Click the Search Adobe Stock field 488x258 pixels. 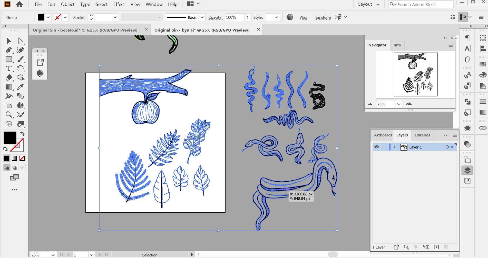(421, 4)
